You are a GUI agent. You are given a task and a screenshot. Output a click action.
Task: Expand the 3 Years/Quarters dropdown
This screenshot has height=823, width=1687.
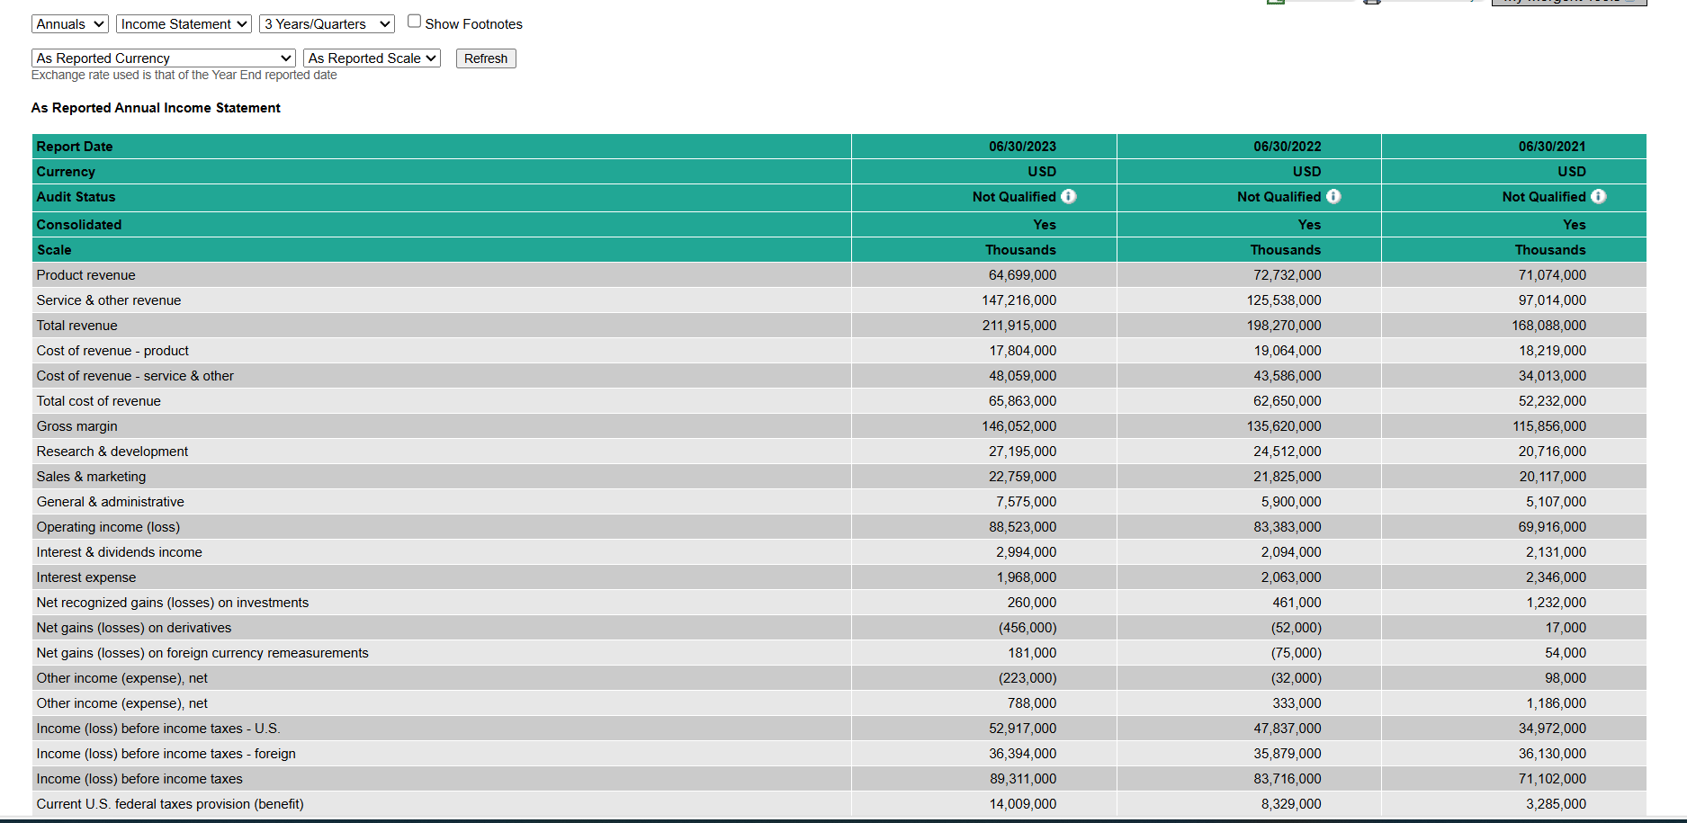tap(326, 23)
